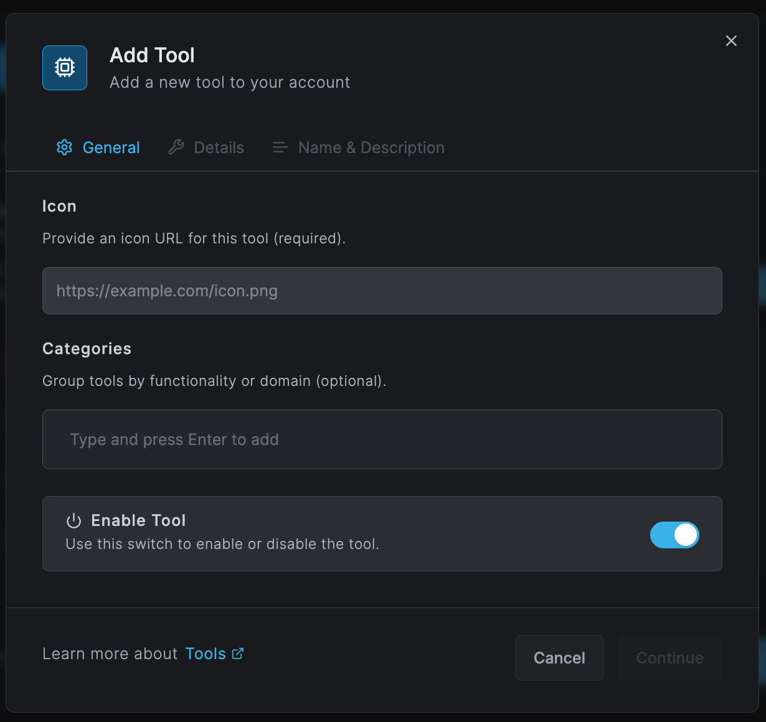
Task: Click the wrench icon next to Details
Action: point(176,147)
